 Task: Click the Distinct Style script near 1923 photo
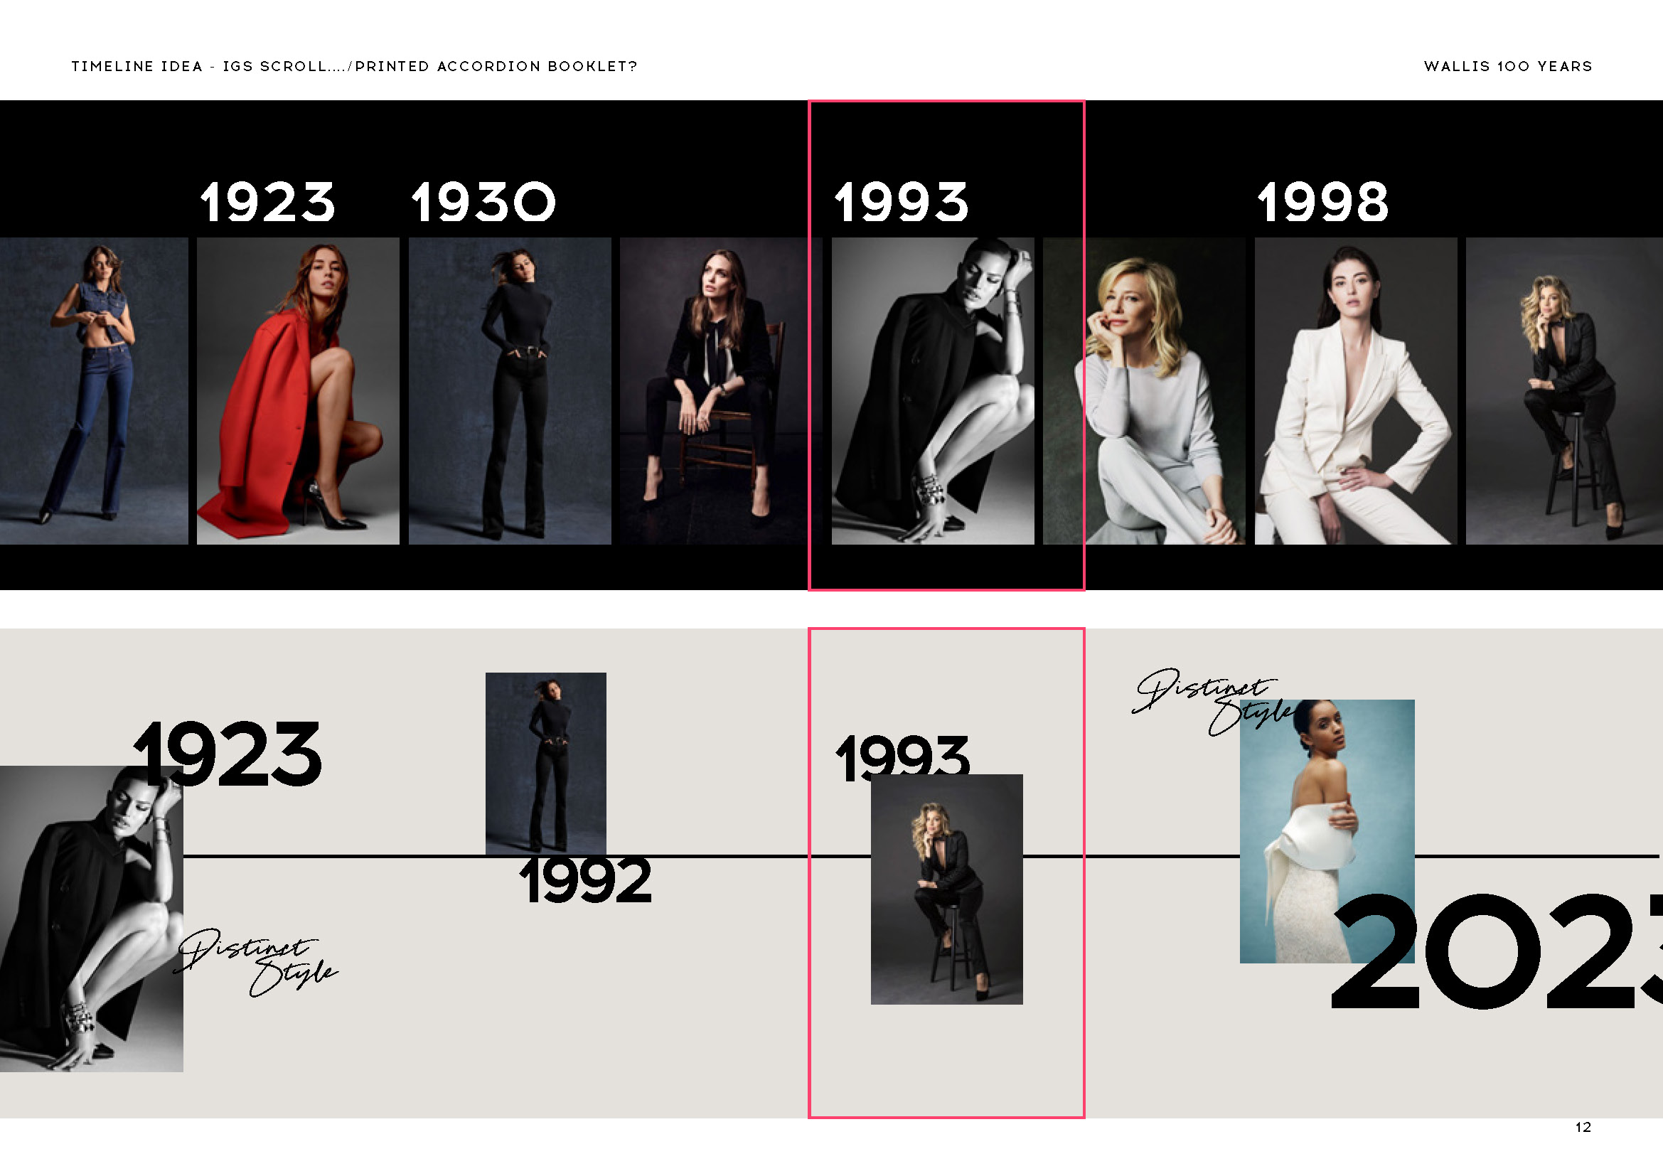(256, 962)
